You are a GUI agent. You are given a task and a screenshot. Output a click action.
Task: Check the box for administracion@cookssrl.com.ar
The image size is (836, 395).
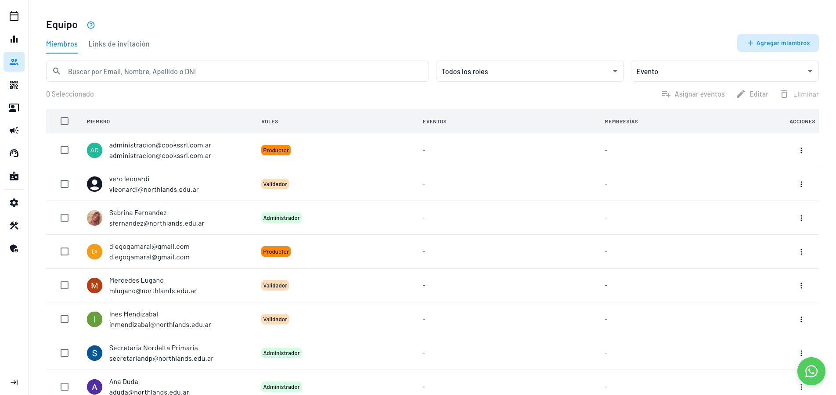(x=65, y=150)
